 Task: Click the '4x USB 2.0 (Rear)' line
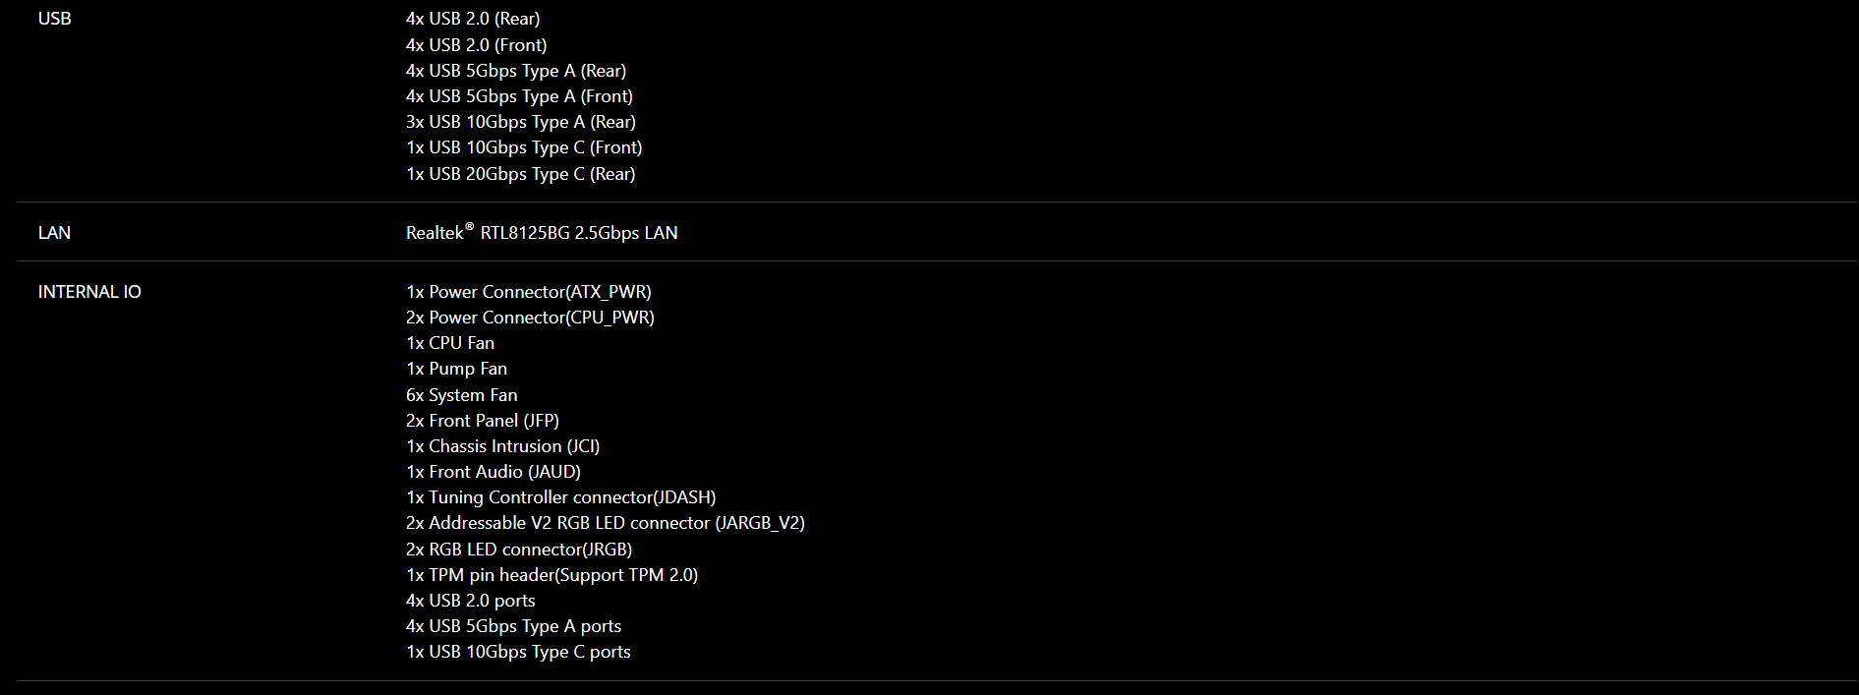(473, 19)
